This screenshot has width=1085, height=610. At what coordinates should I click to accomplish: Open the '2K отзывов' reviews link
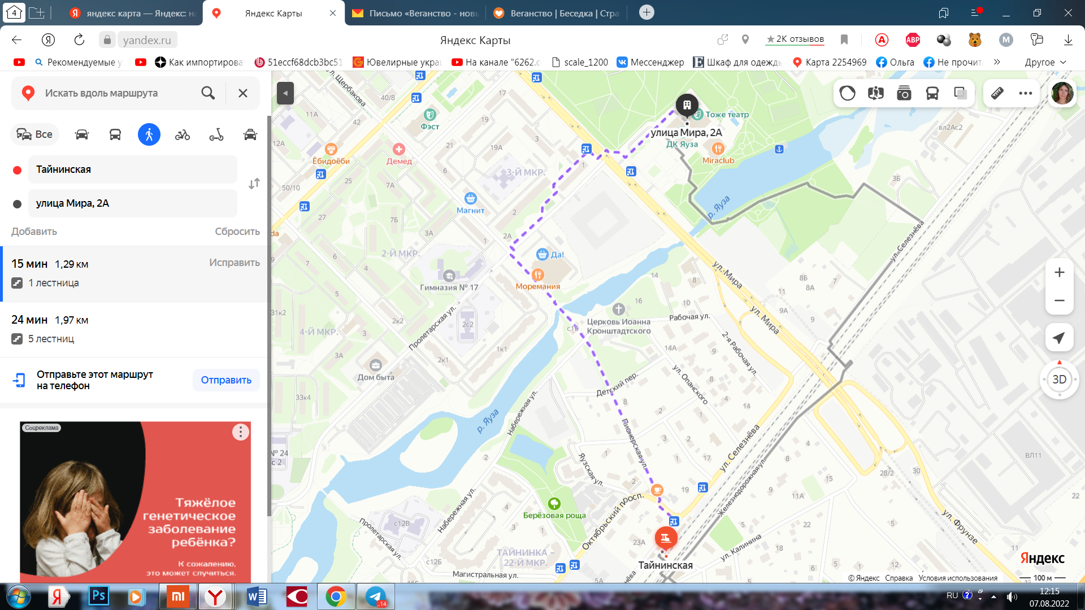(795, 40)
